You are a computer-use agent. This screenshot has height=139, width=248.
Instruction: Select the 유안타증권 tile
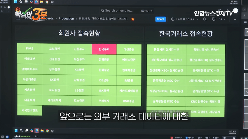pyautogui.click(x=29, y=79)
